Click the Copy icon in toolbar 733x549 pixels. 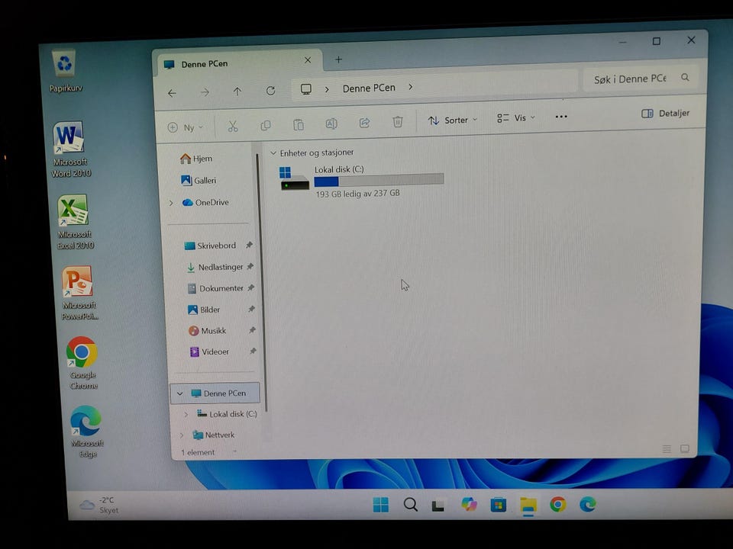pyautogui.click(x=266, y=125)
